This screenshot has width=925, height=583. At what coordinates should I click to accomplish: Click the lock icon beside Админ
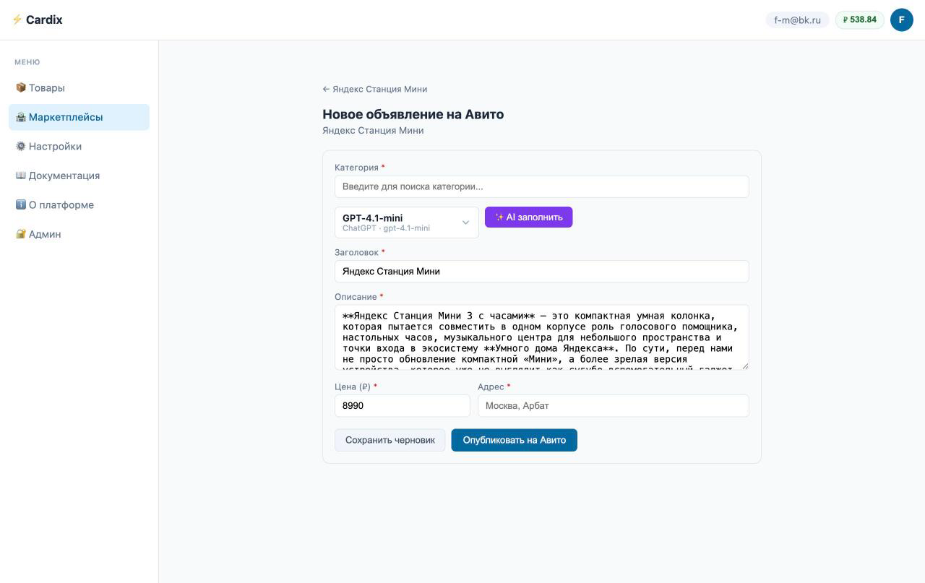tap(21, 234)
